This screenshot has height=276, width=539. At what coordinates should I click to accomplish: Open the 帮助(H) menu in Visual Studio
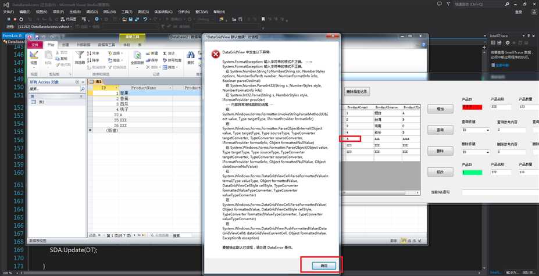219,12
